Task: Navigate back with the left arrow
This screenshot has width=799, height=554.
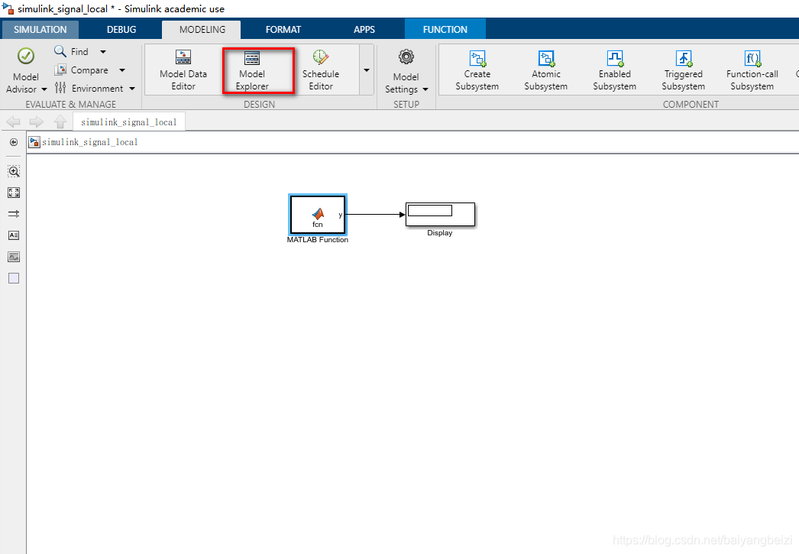Action: (13, 121)
